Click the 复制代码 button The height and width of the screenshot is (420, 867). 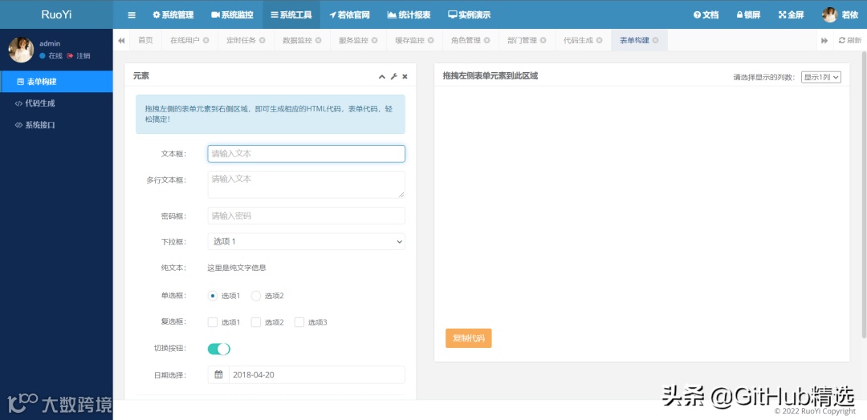point(468,338)
